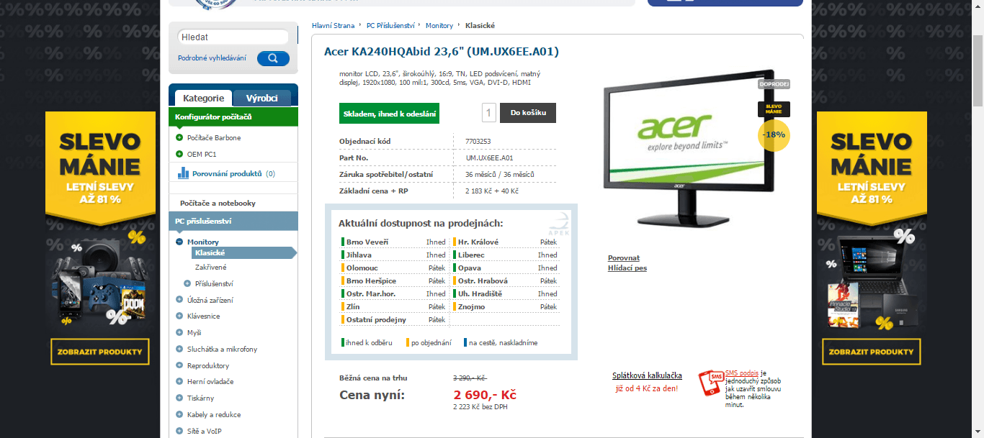
Task: Click the Hr. Králové store row
Action: click(x=505, y=242)
